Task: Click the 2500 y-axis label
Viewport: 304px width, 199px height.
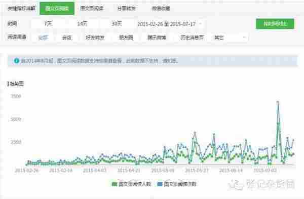Action: [x=16, y=142]
